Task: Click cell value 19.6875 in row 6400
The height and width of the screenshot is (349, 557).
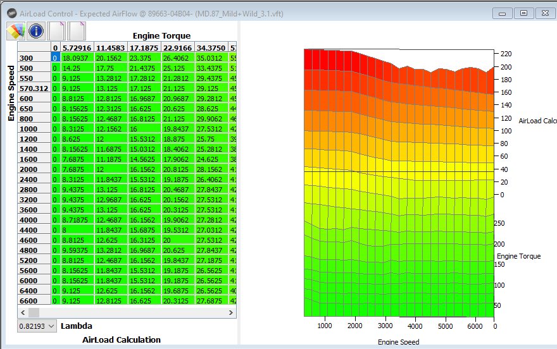Action: pos(178,290)
